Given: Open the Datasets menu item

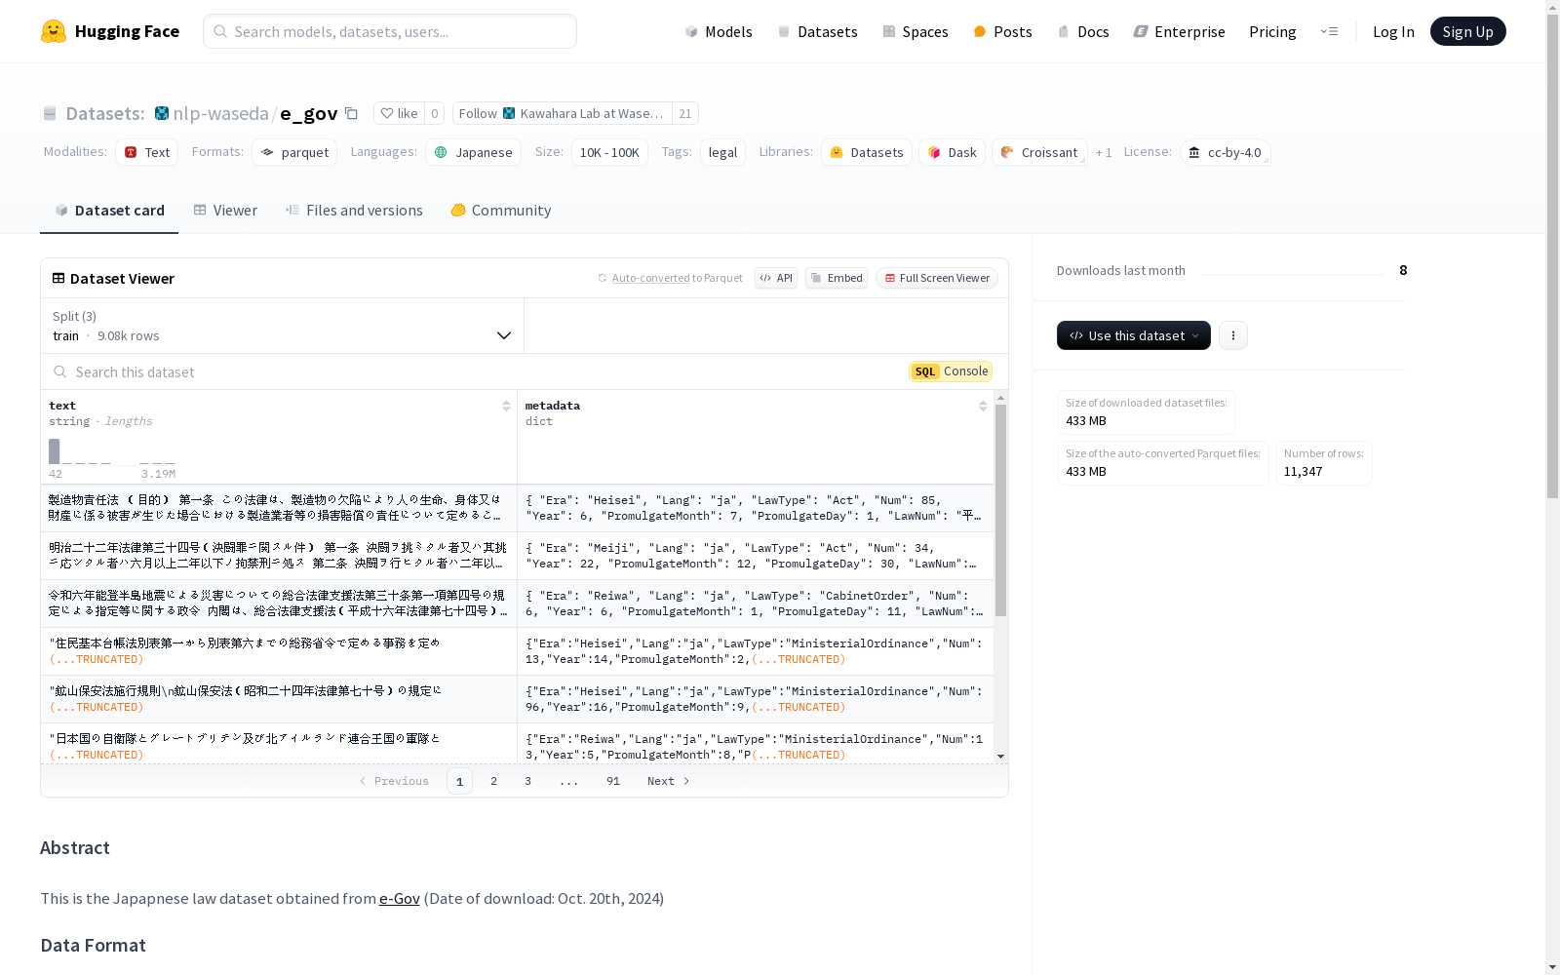Looking at the screenshot, I should click(x=817, y=31).
